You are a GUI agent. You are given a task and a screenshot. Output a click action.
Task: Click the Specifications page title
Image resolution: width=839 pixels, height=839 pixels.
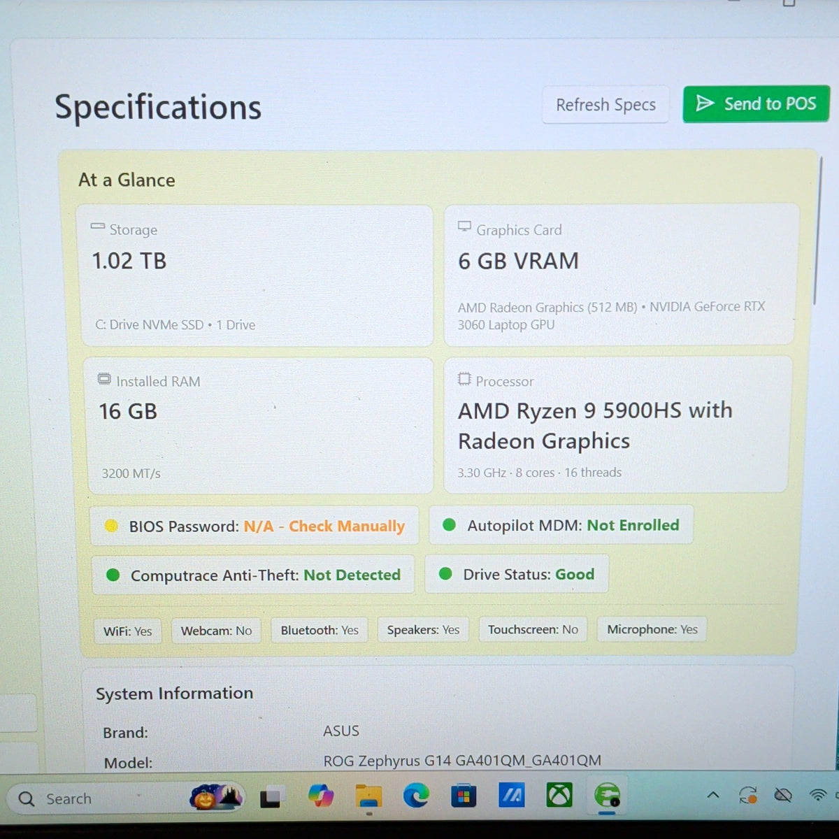point(158,108)
